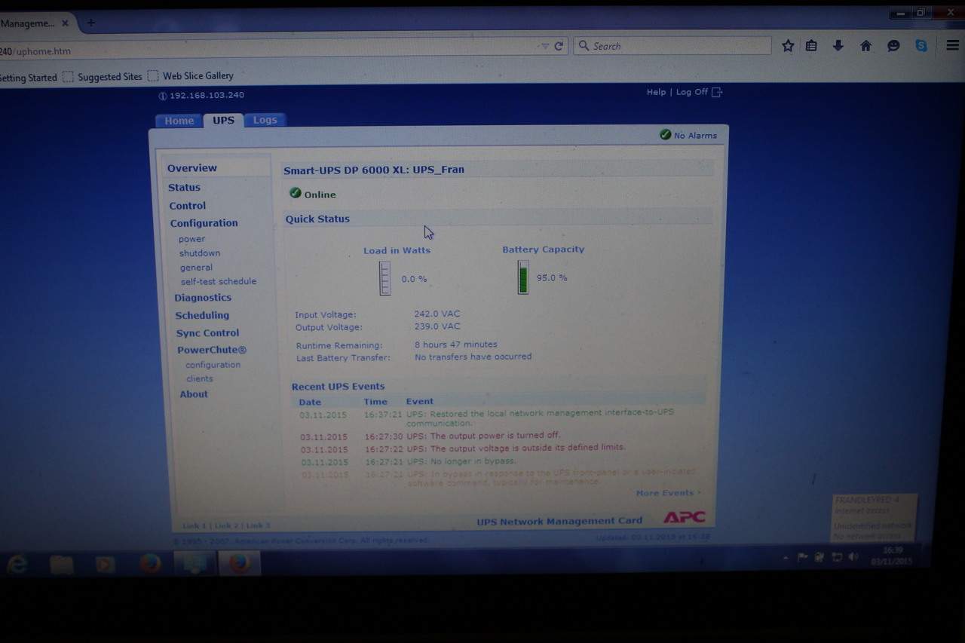
Task: Open the shutdown configuration page
Action: 200,253
